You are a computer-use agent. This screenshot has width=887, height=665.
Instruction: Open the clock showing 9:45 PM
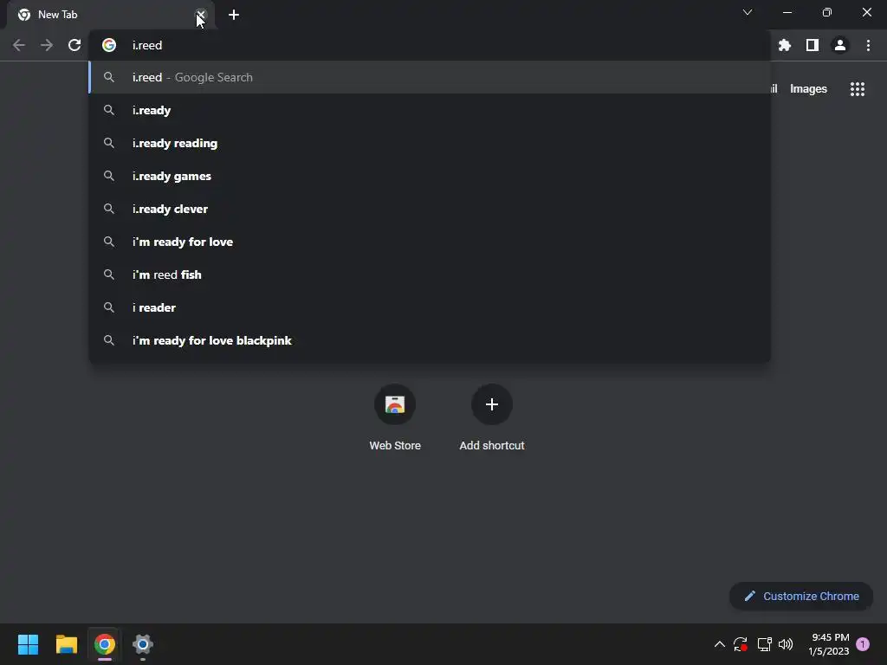pos(829,644)
